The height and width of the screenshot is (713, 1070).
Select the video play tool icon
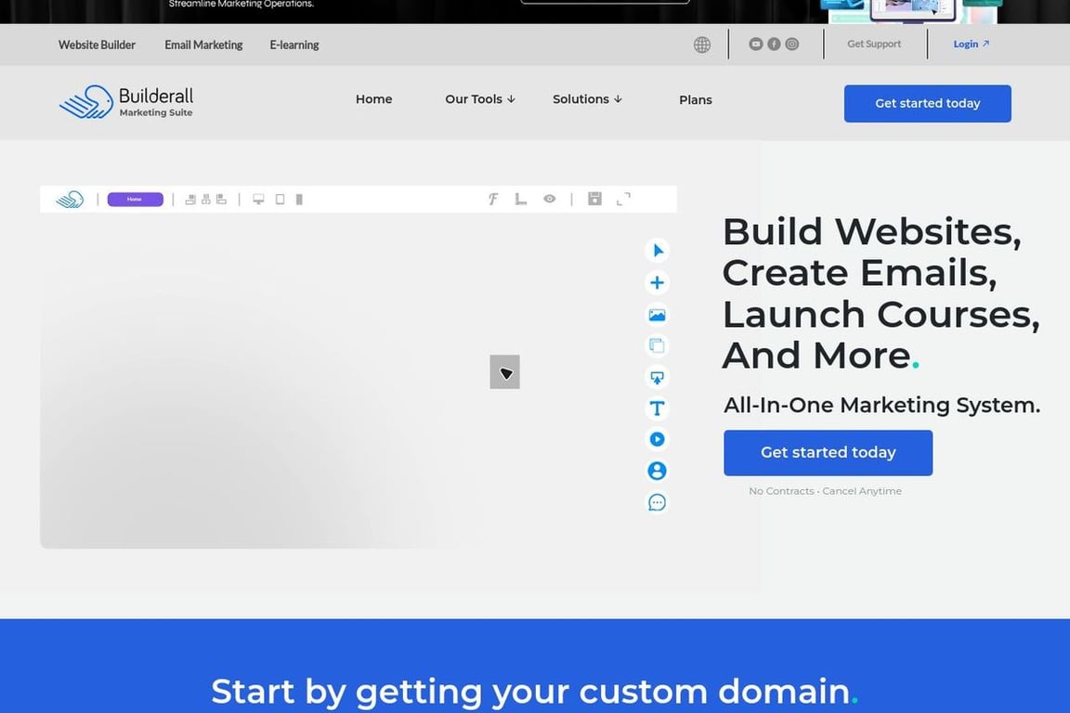[658, 439]
